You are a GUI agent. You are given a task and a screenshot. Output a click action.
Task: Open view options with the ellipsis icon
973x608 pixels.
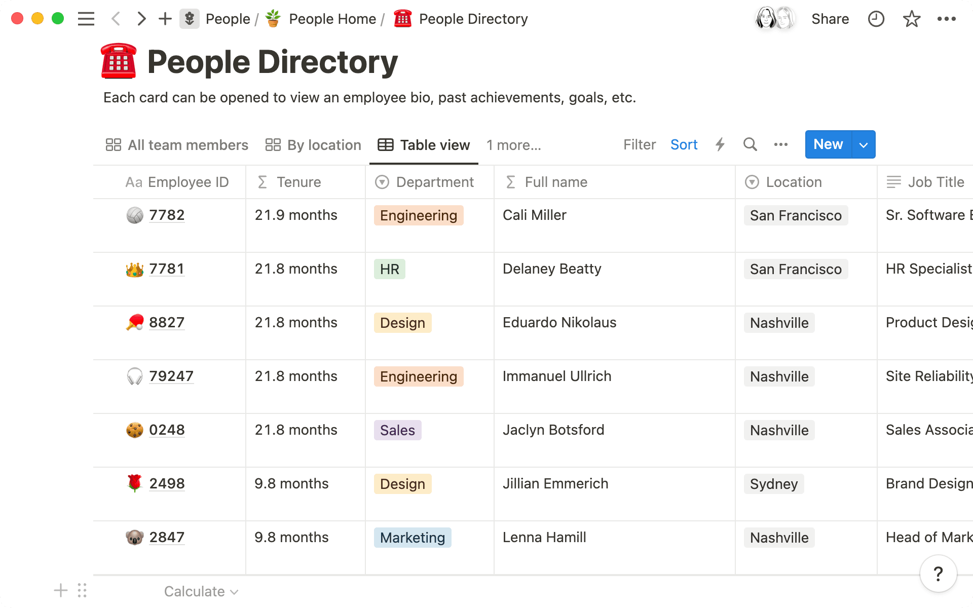click(780, 144)
